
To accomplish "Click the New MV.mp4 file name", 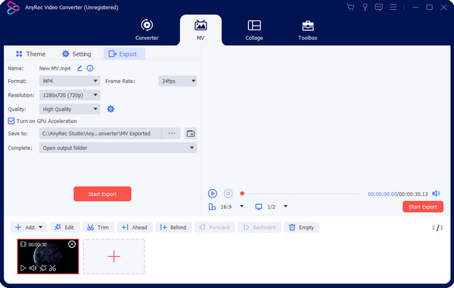I will click(x=54, y=68).
